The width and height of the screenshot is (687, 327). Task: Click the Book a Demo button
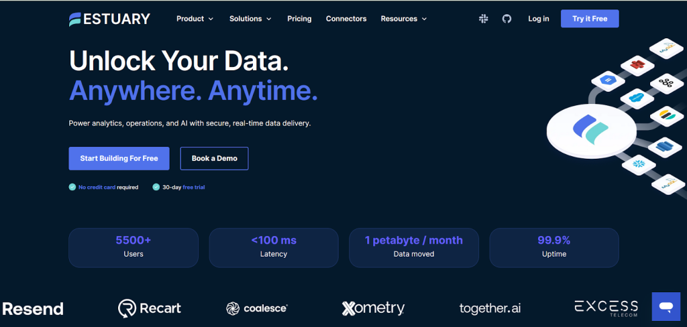tap(214, 158)
